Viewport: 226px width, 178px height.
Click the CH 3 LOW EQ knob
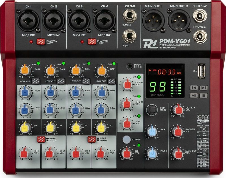[76, 110]
